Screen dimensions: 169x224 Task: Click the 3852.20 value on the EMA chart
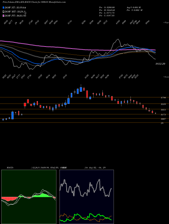click(x=160, y=64)
